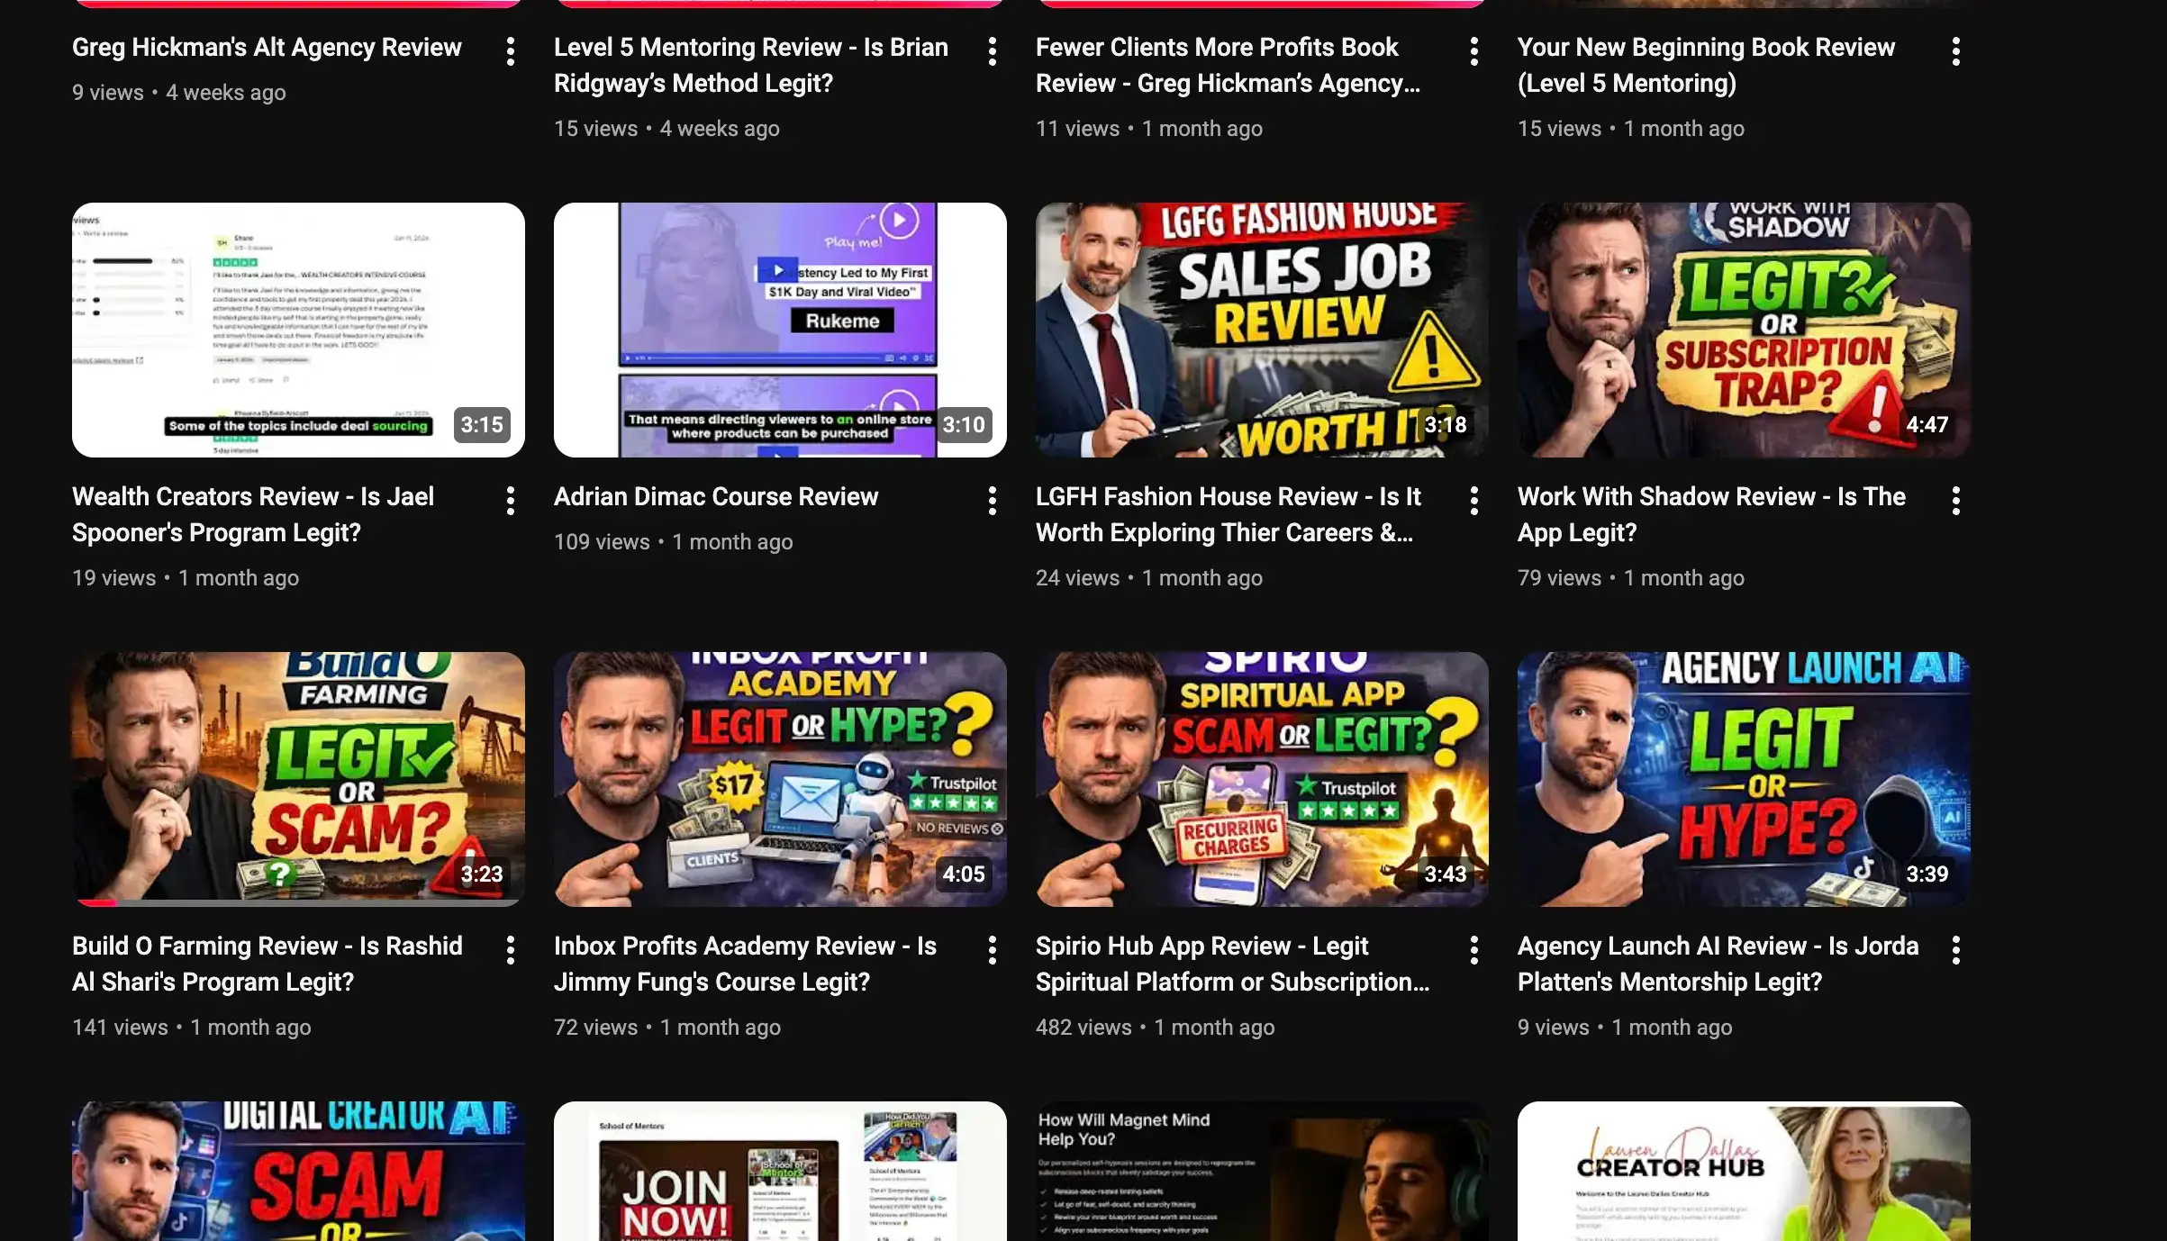Open the Inbox Profit Academy thumbnail
The image size is (2167, 1241).
[780, 779]
